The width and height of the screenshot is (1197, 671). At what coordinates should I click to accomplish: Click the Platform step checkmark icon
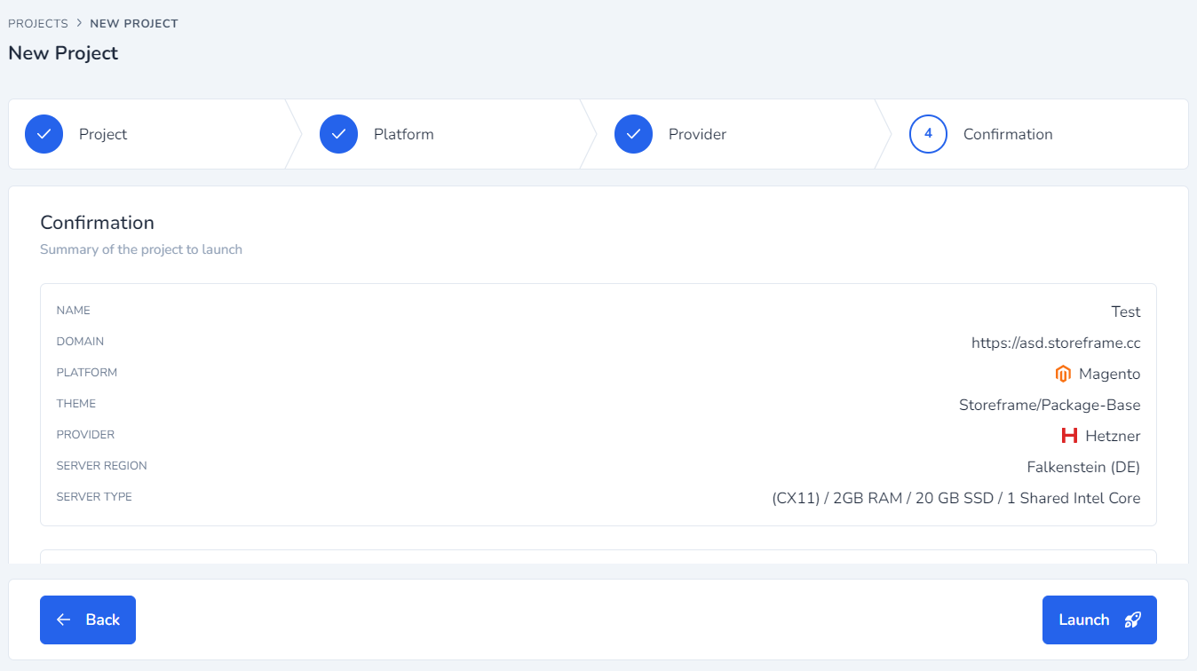[x=338, y=133]
